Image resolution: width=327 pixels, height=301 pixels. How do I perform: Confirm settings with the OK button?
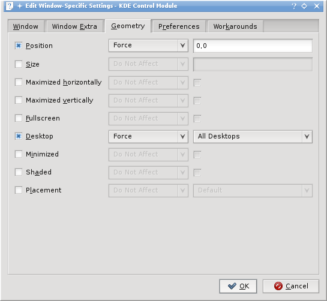pos(238,286)
